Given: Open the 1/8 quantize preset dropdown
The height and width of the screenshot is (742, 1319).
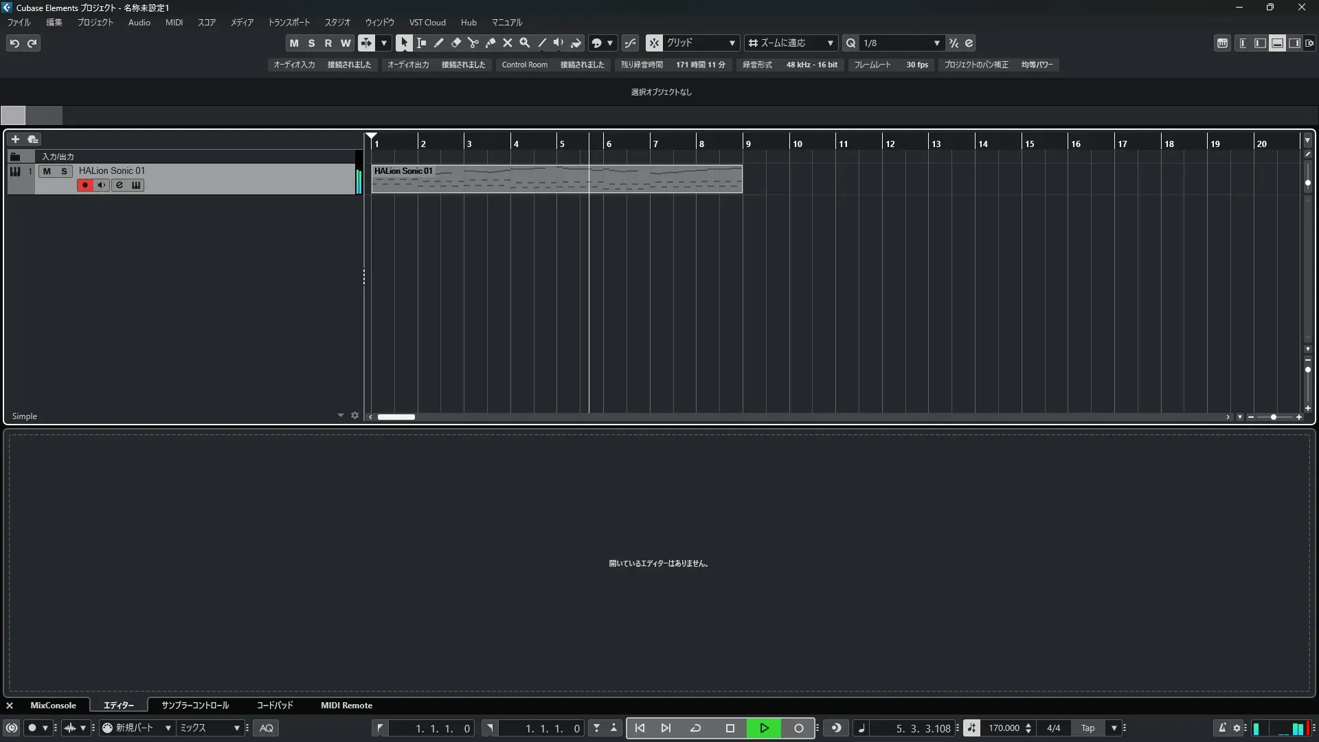Looking at the screenshot, I should pos(901,43).
